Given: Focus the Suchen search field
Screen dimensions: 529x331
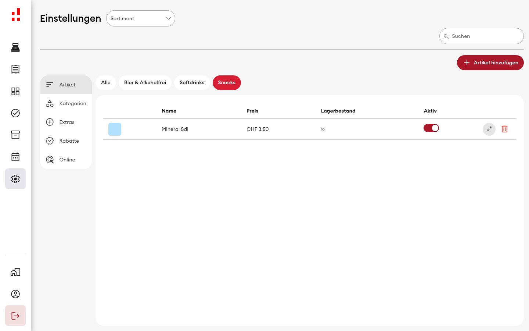Looking at the screenshot, I should point(482,36).
